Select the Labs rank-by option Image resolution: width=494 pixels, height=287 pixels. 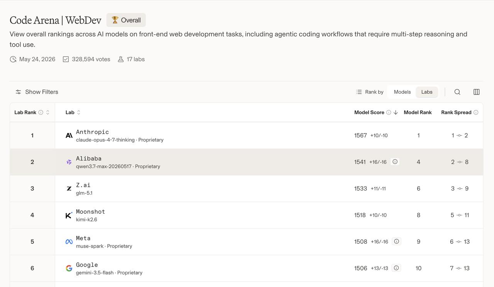tap(427, 92)
